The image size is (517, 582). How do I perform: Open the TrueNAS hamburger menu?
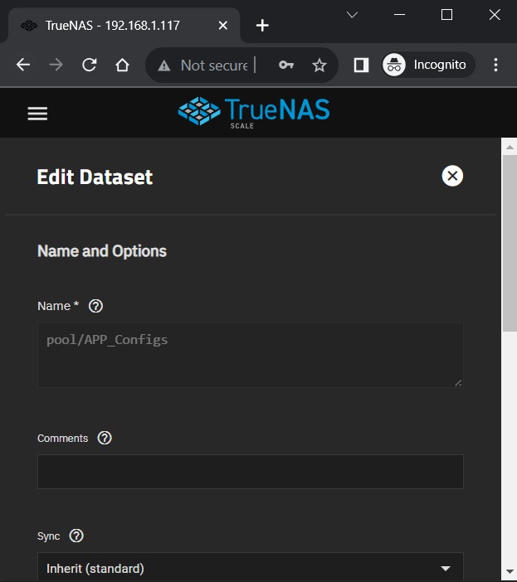pos(37,114)
